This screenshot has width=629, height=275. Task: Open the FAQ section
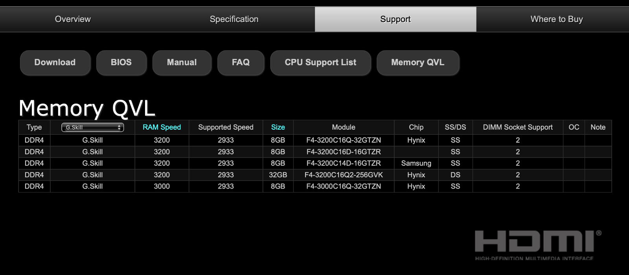click(x=241, y=62)
